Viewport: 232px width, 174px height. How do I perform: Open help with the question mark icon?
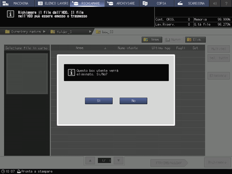226,3
